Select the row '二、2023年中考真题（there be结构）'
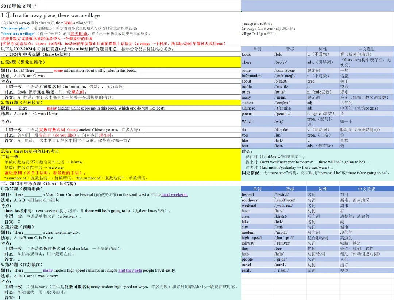Screen dimensions: 394x300 120,183
